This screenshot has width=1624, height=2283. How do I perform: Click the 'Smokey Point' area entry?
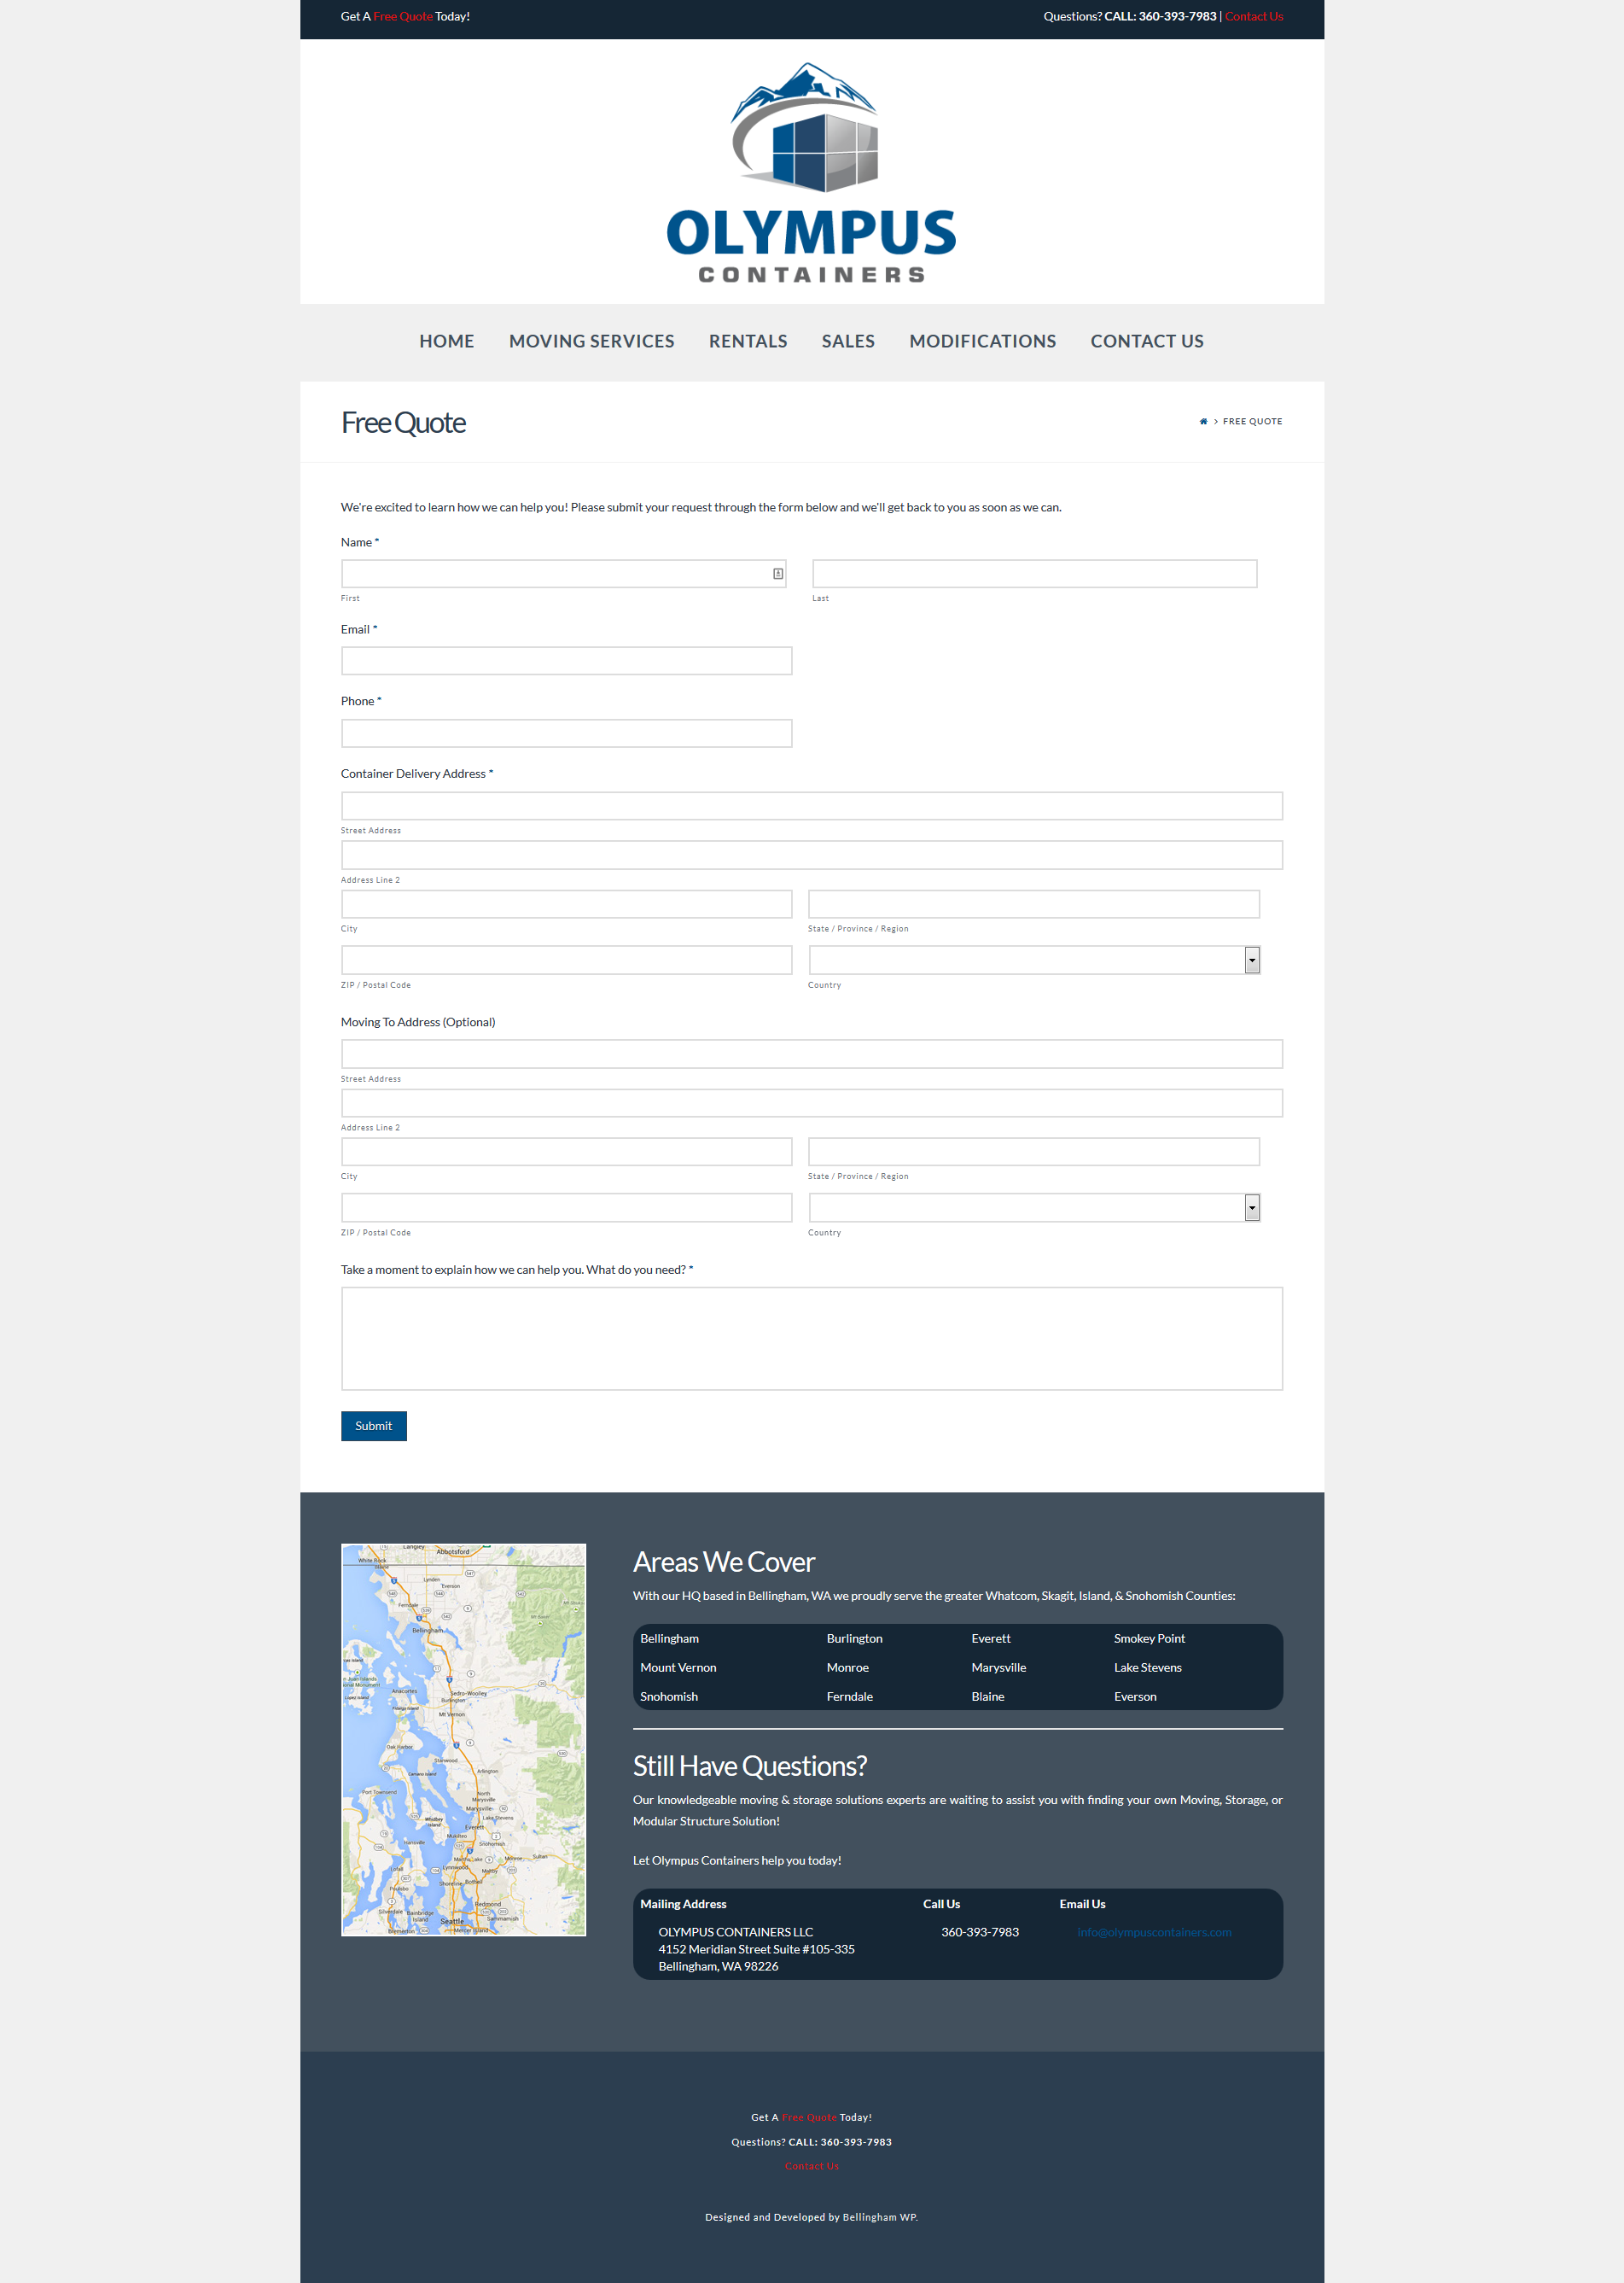pos(1149,1638)
